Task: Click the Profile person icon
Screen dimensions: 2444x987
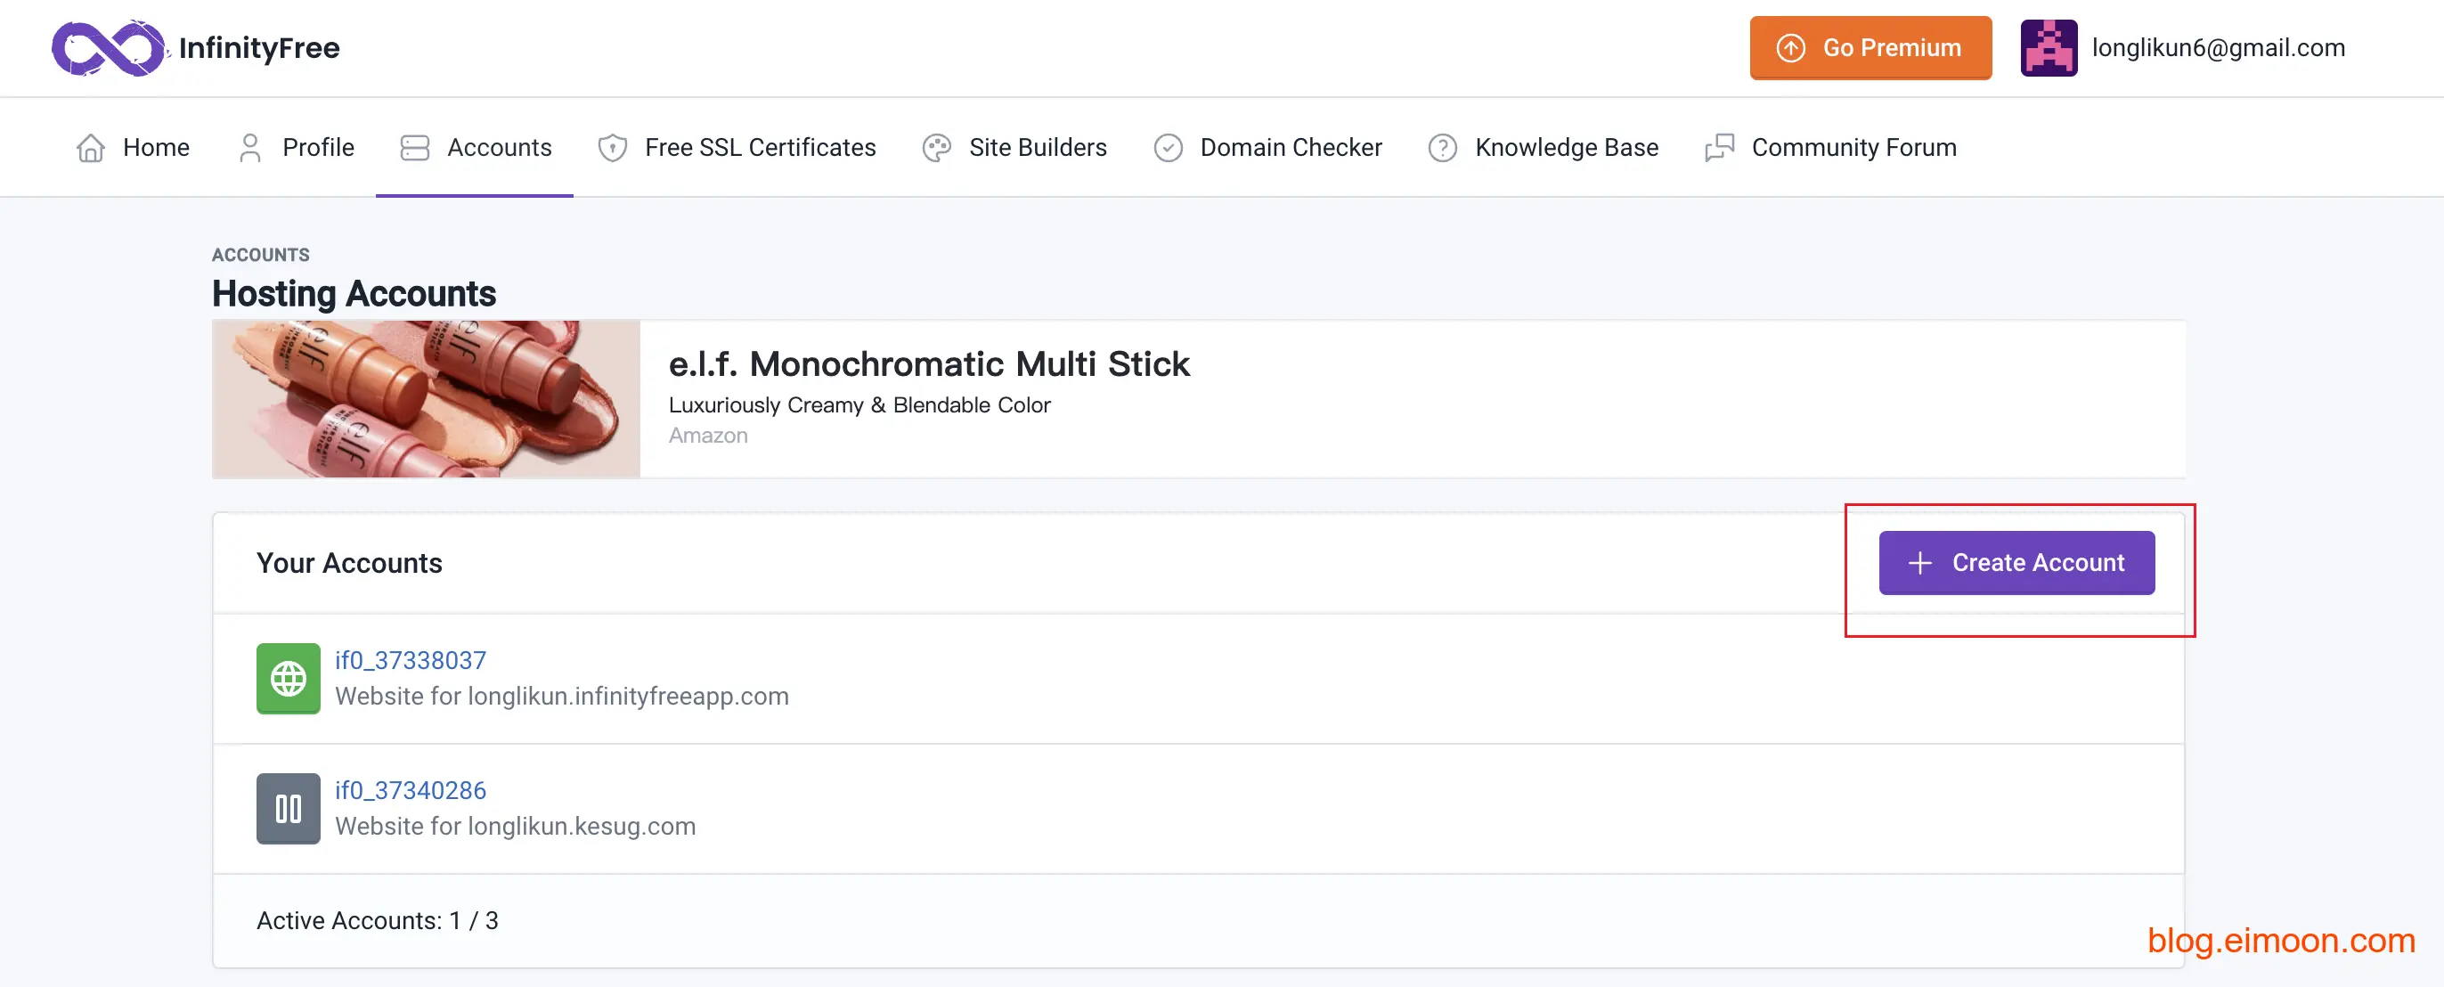Action: coord(250,148)
